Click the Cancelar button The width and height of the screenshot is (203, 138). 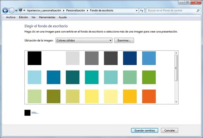[170, 130]
